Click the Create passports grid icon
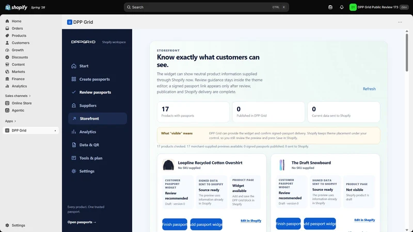 74,79
